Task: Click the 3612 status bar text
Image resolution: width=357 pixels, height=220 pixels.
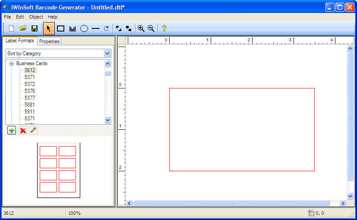Action: (x=9, y=213)
